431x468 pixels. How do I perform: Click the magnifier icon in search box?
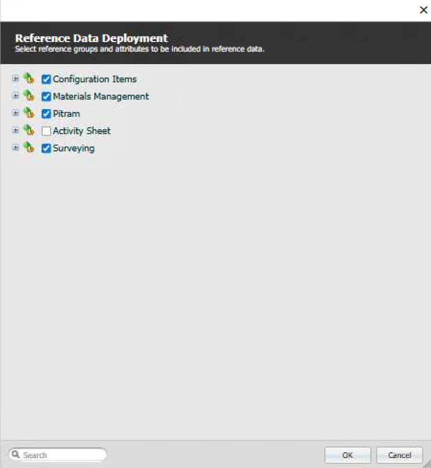click(15, 455)
